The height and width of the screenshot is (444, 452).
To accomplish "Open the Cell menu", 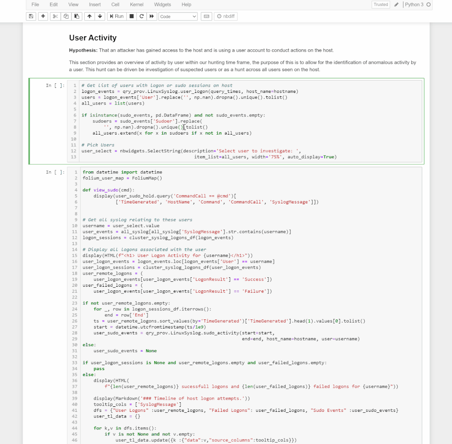I will tap(115, 5).
